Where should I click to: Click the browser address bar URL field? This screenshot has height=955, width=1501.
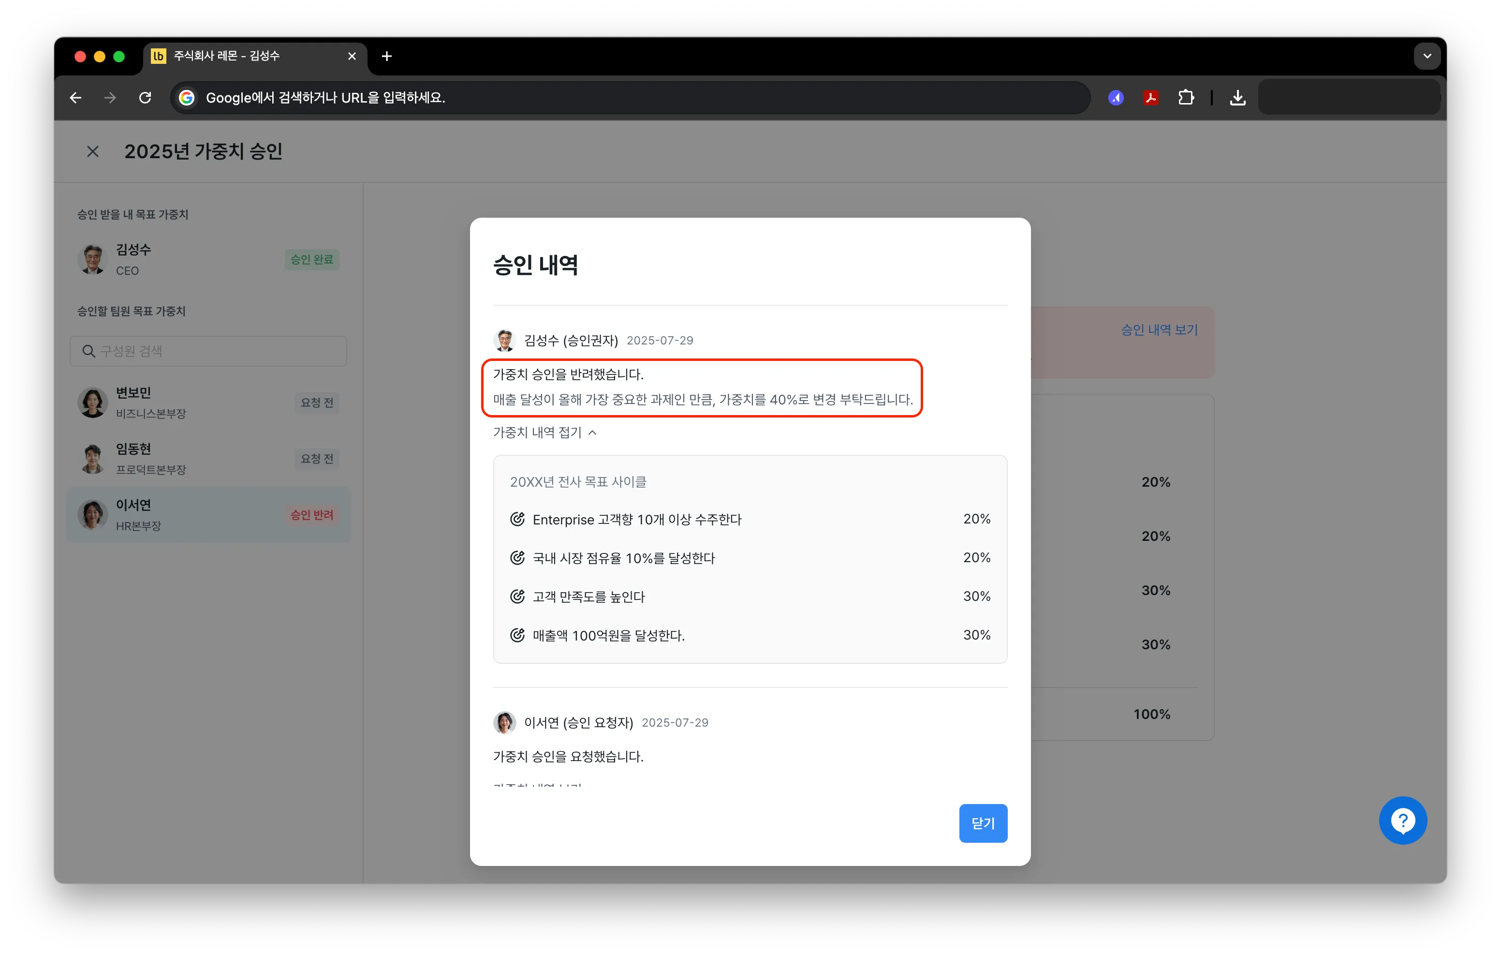coord(630,98)
